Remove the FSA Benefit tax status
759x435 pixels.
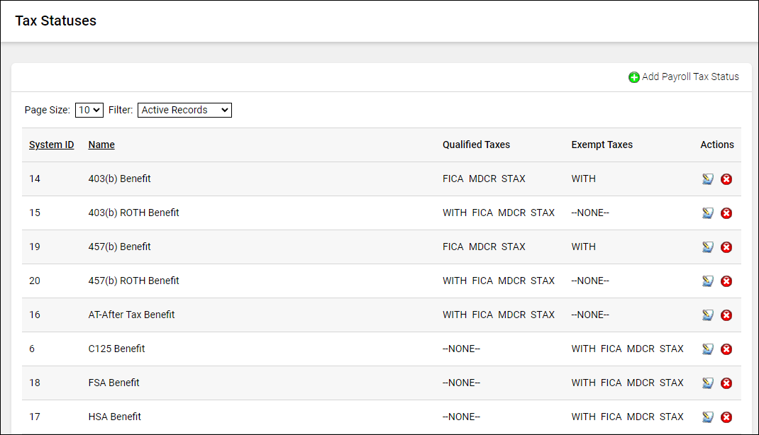(x=726, y=383)
